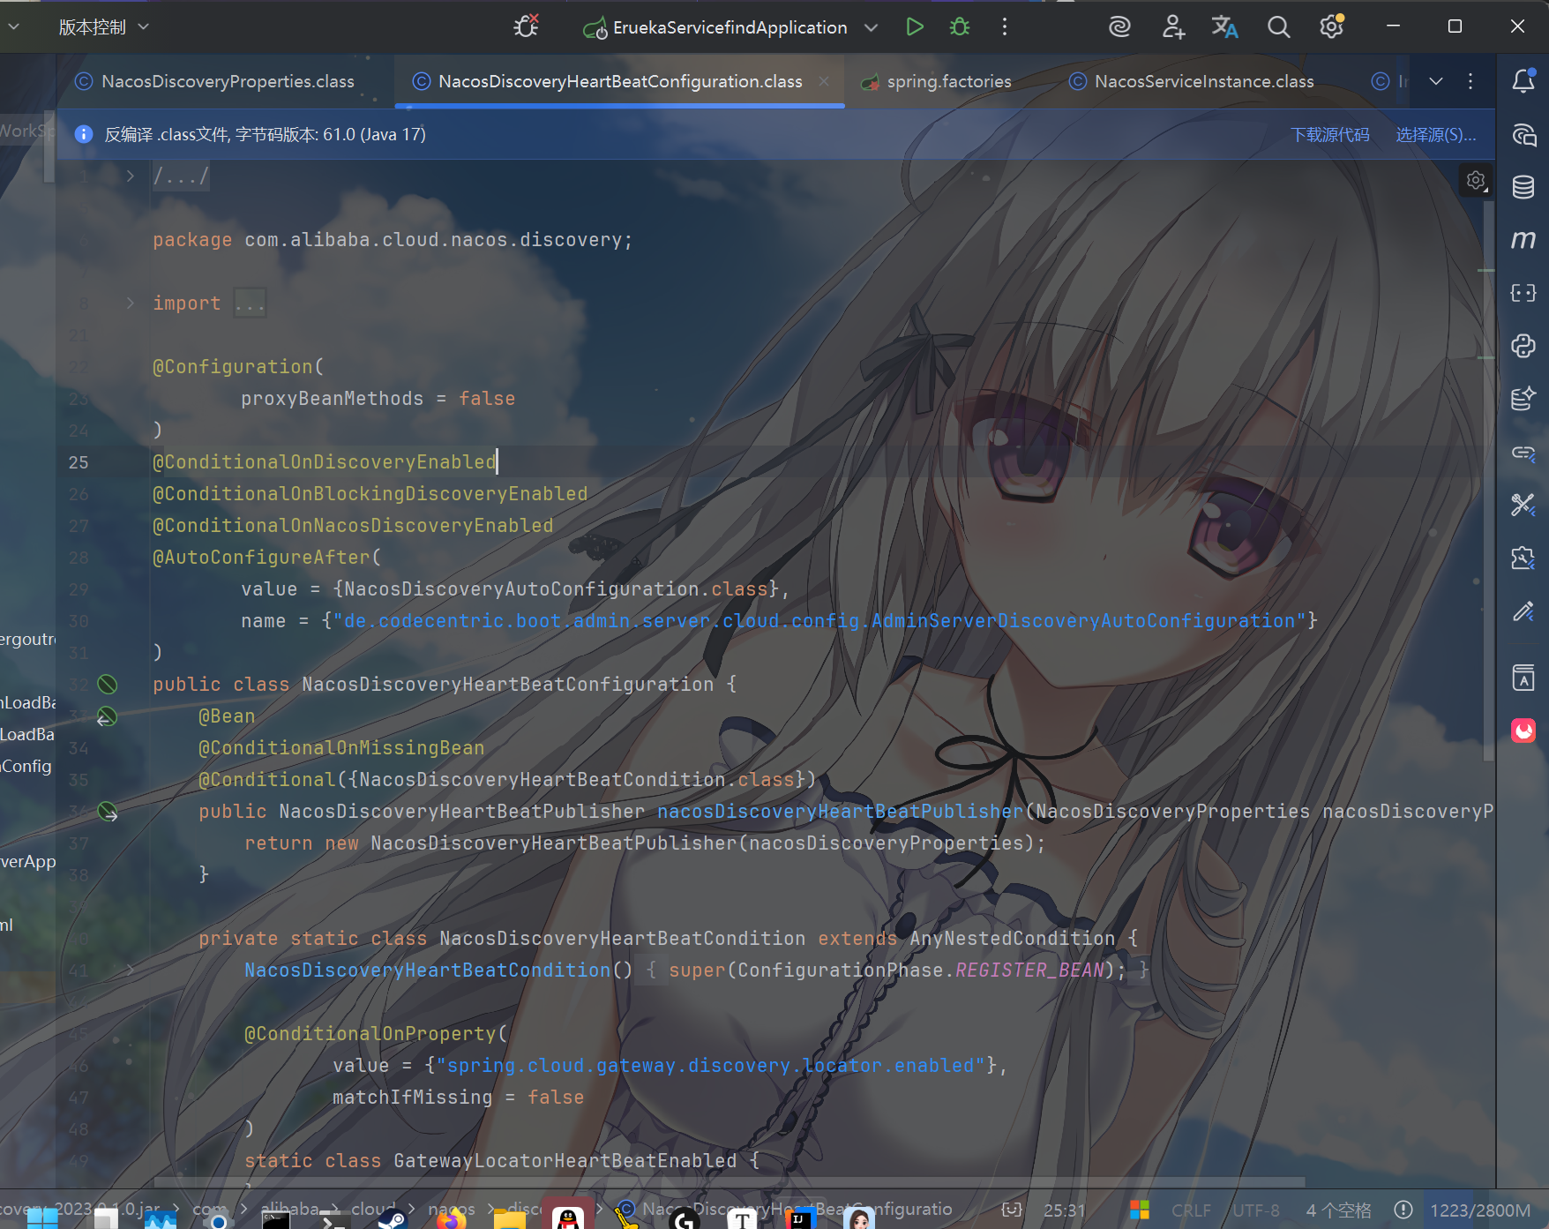
Task: Open Code With Me add-user icon
Action: click(x=1173, y=27)
